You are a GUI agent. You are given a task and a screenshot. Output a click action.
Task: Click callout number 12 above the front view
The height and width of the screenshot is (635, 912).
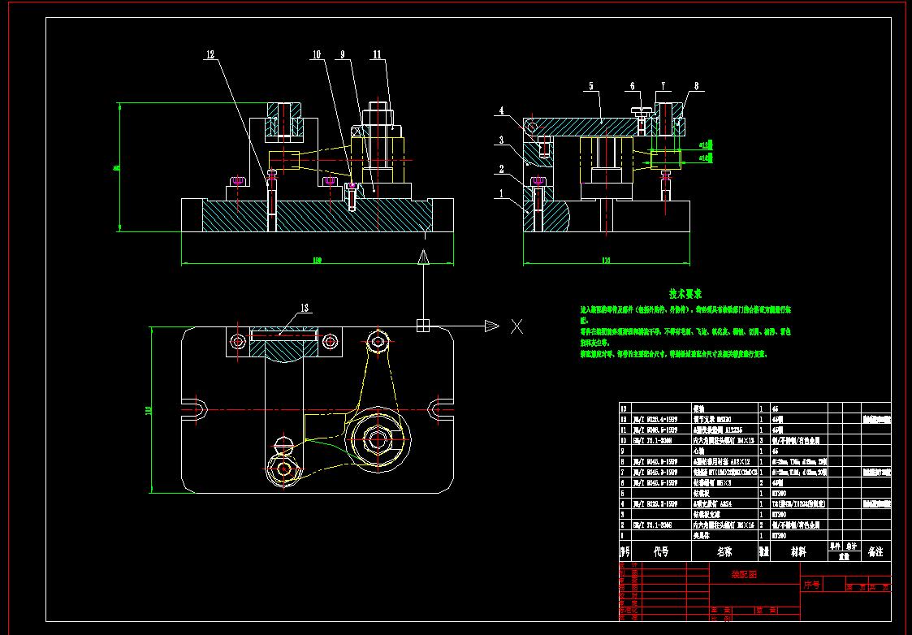210,54
